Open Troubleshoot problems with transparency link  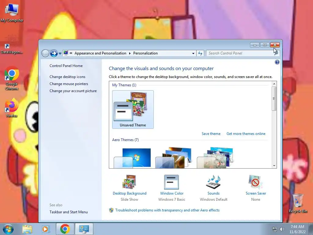click(167, 210)
